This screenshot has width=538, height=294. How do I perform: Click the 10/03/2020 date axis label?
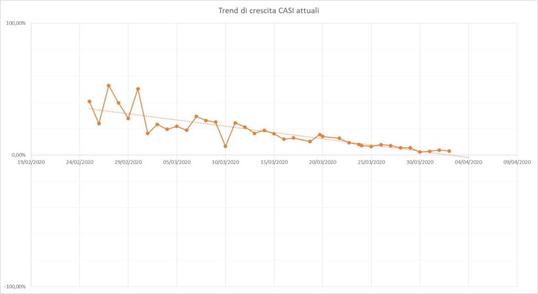click(x=225, y=162)
